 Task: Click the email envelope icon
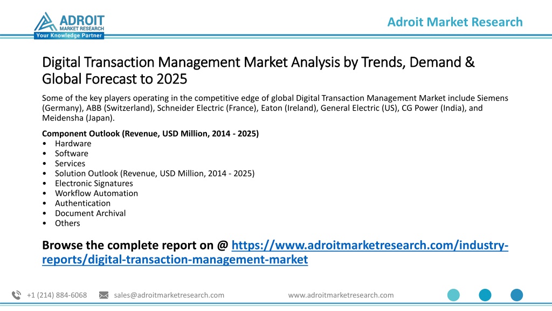pos(104,295)
